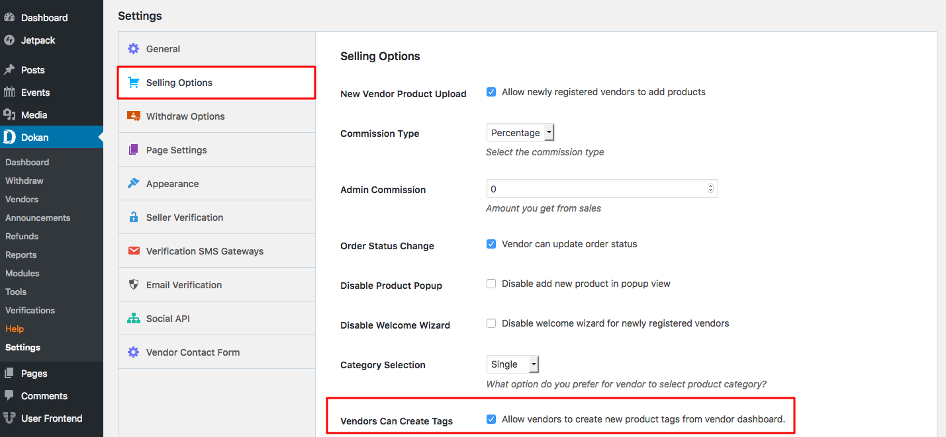946x437 pixels.
Task: Click the orange Help link
Action: click(x=15, y=329)
